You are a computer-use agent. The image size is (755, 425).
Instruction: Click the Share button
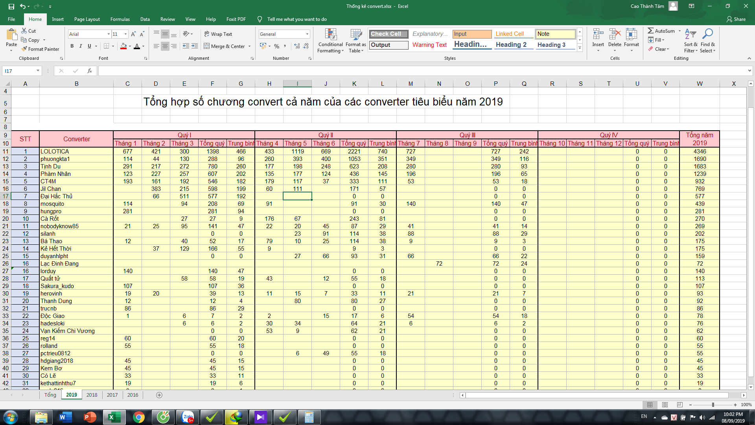(736, 19)
